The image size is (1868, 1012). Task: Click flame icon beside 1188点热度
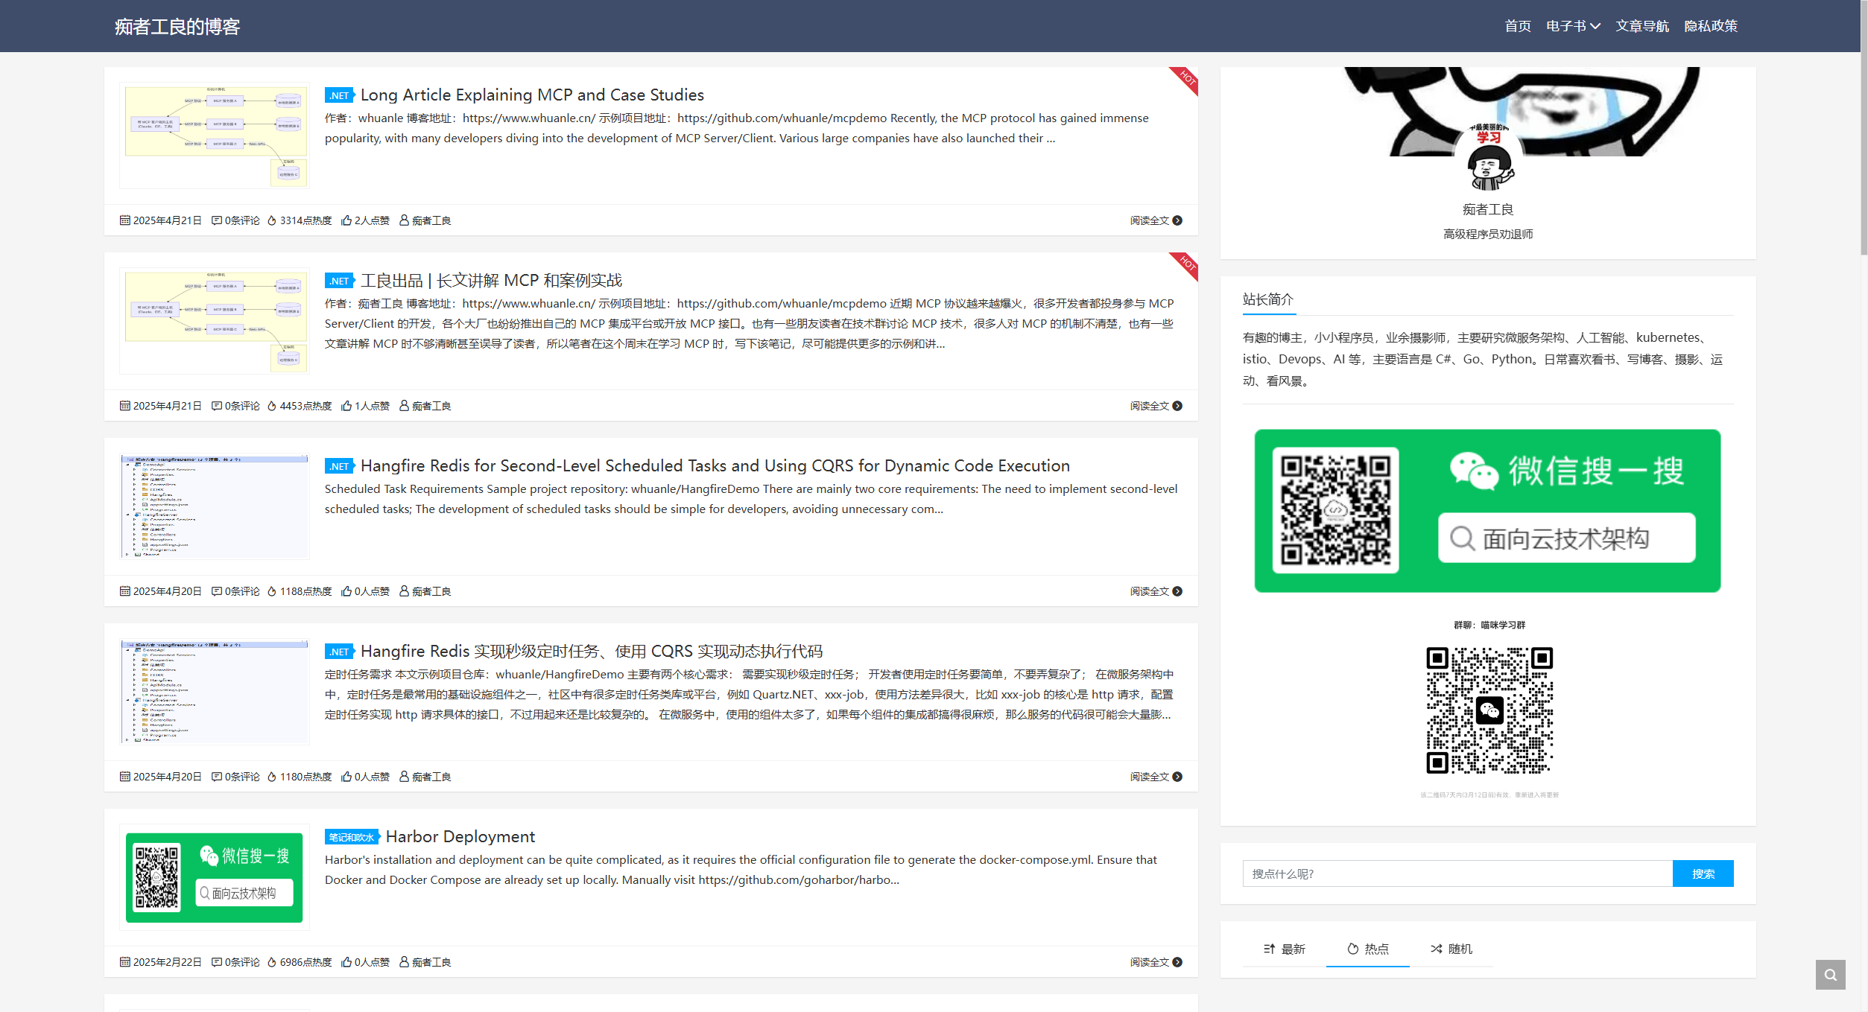pyautogui.click(x=272, y=591)
